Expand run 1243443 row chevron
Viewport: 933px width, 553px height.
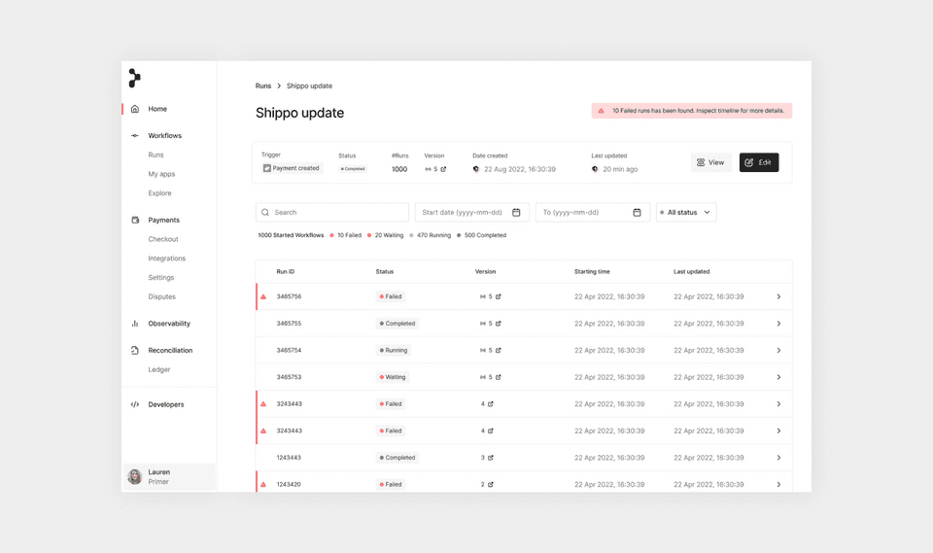(x=778, y=458)
